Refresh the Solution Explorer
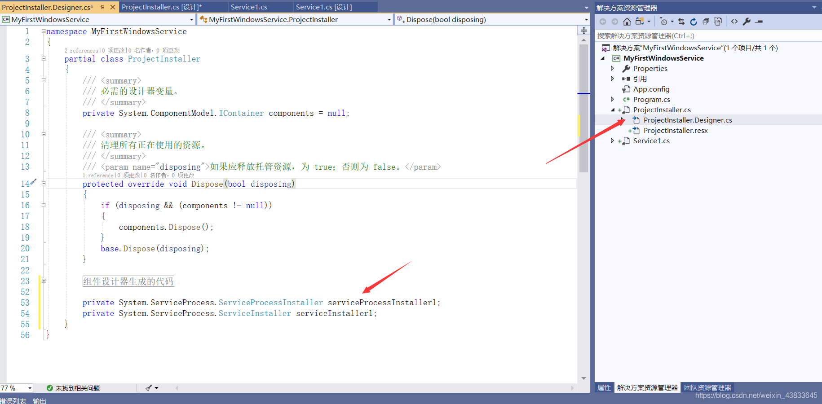Image resolution: width=822 pixels, height=404 pixels. tap(694, 22)
